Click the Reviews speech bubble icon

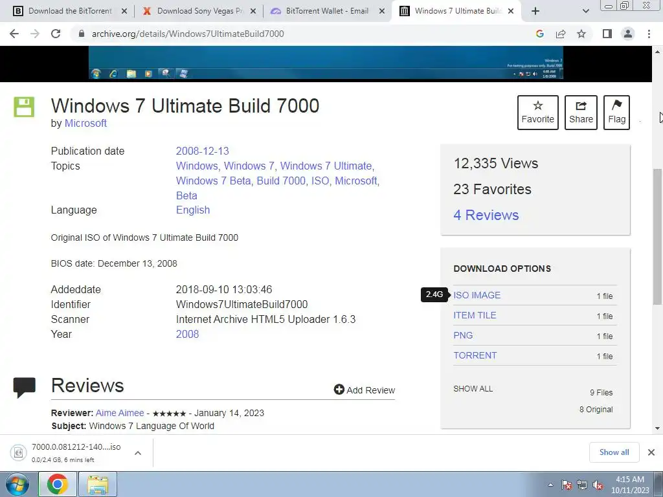coord(24,387)
